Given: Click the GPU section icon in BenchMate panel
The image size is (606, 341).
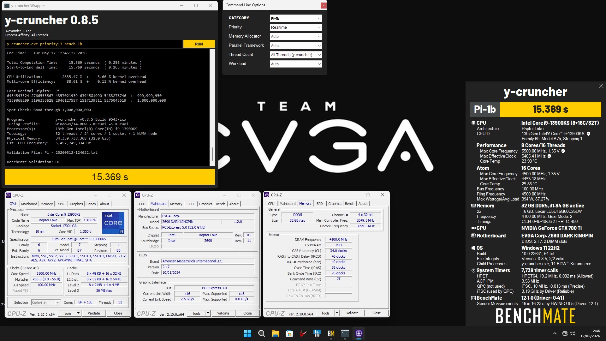Looking at the screenshot, I should (x=473, y=228).
